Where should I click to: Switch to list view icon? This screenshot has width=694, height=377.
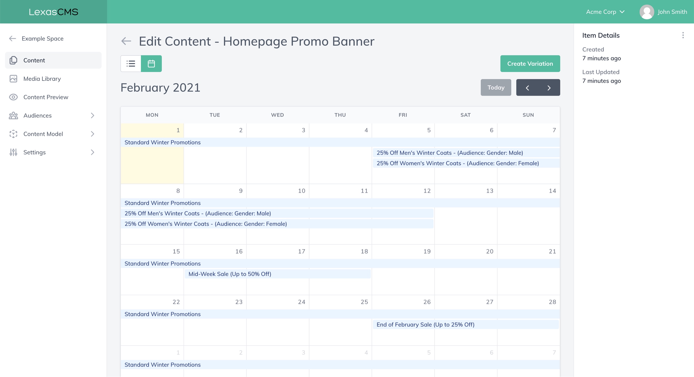point(131,63)
